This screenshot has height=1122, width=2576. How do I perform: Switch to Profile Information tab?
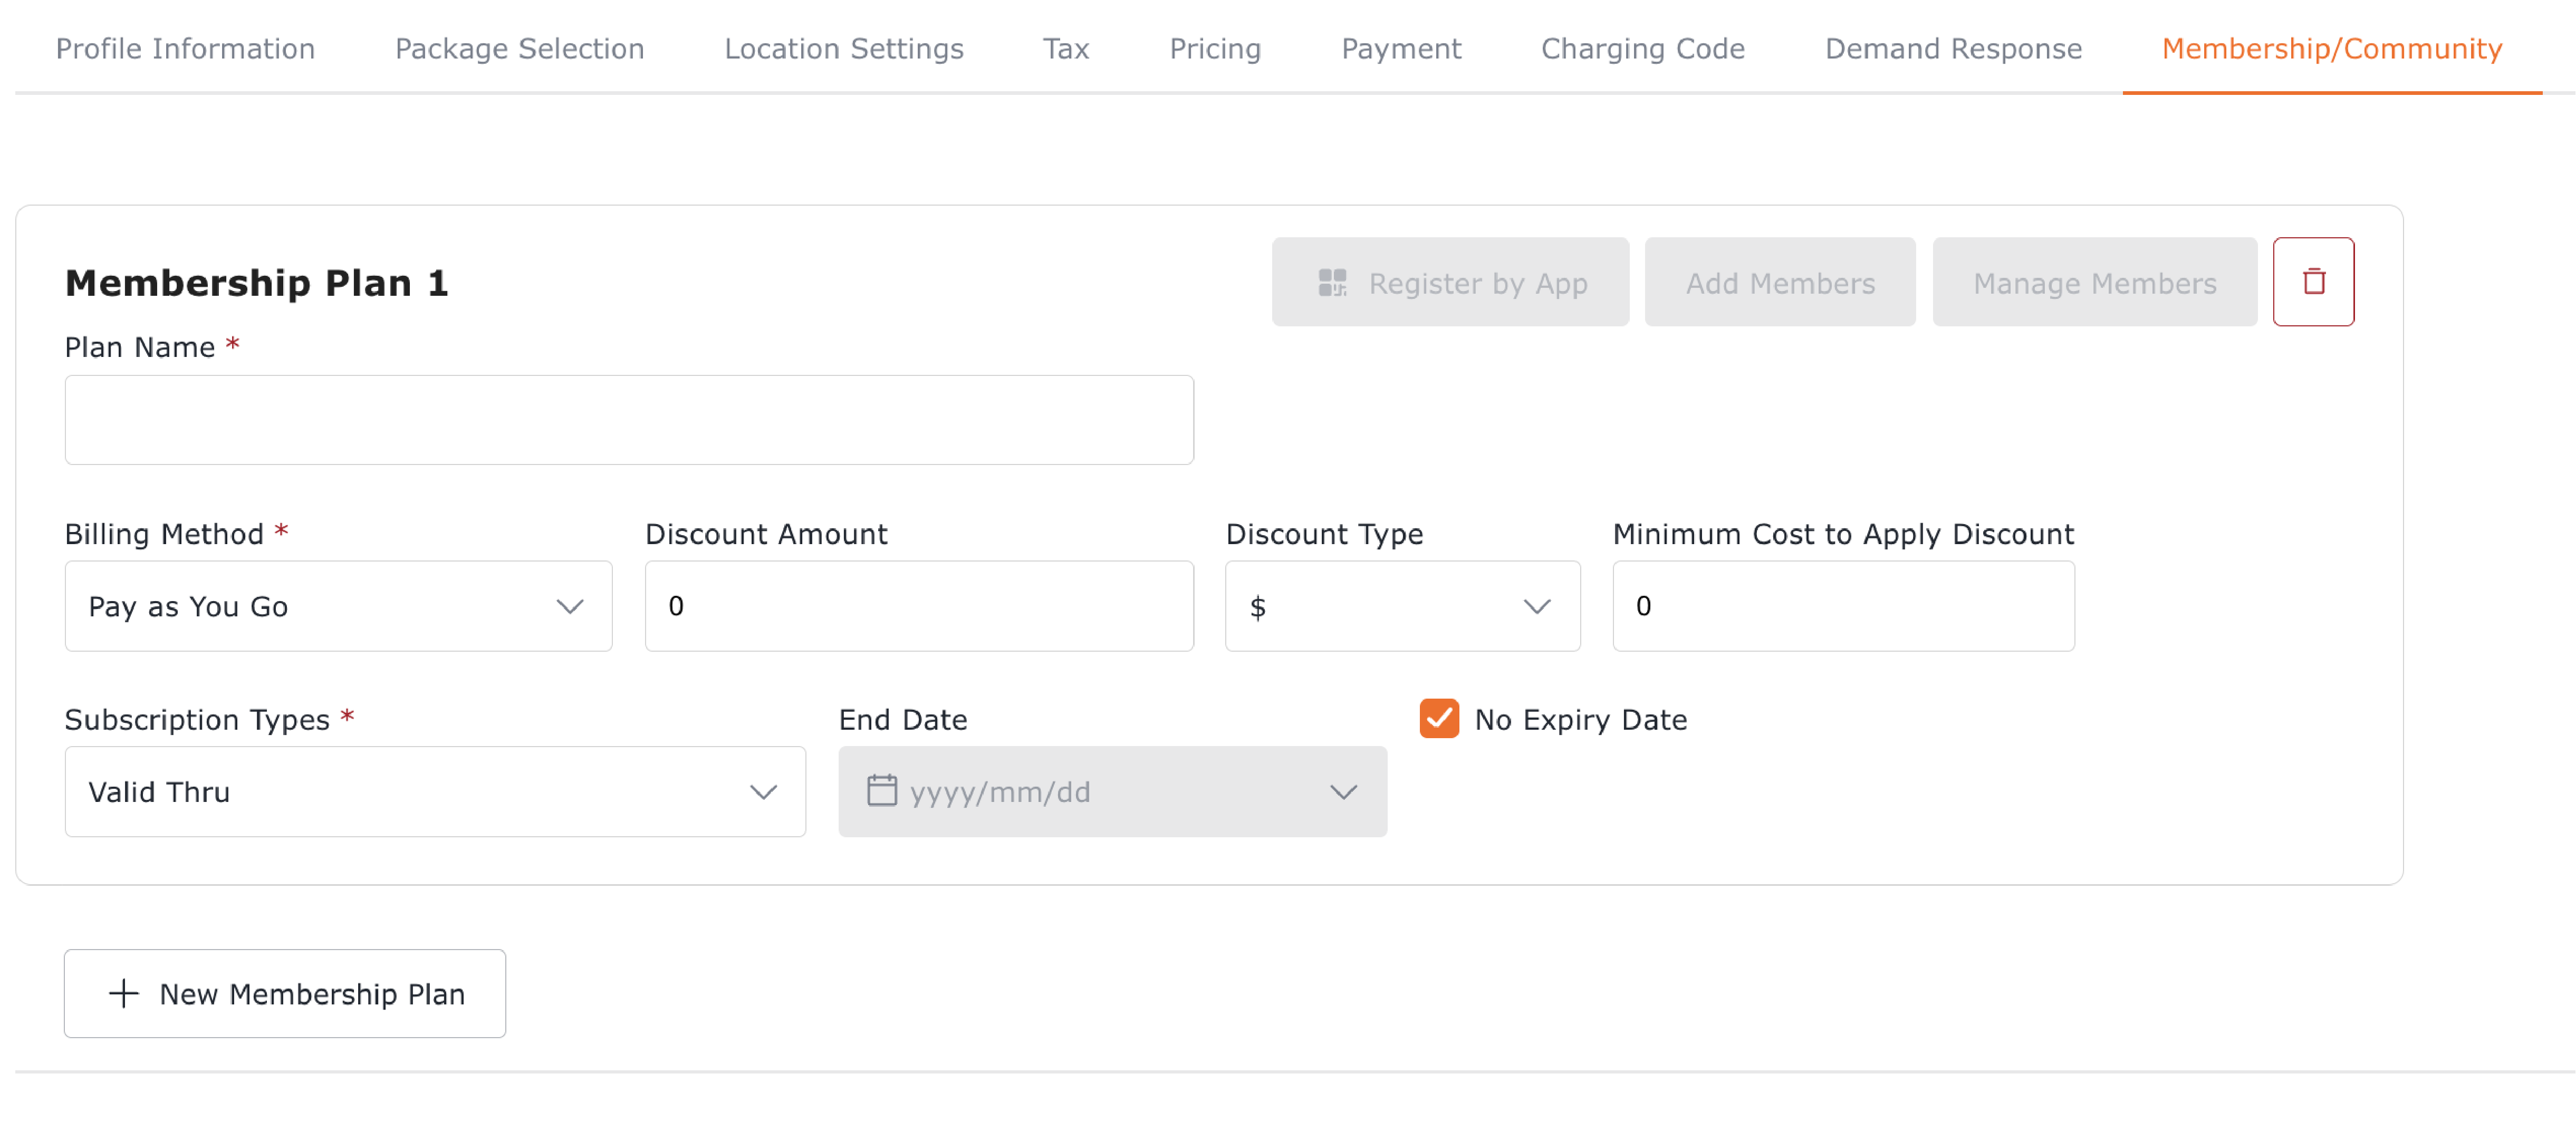click(x=185, y=48)
